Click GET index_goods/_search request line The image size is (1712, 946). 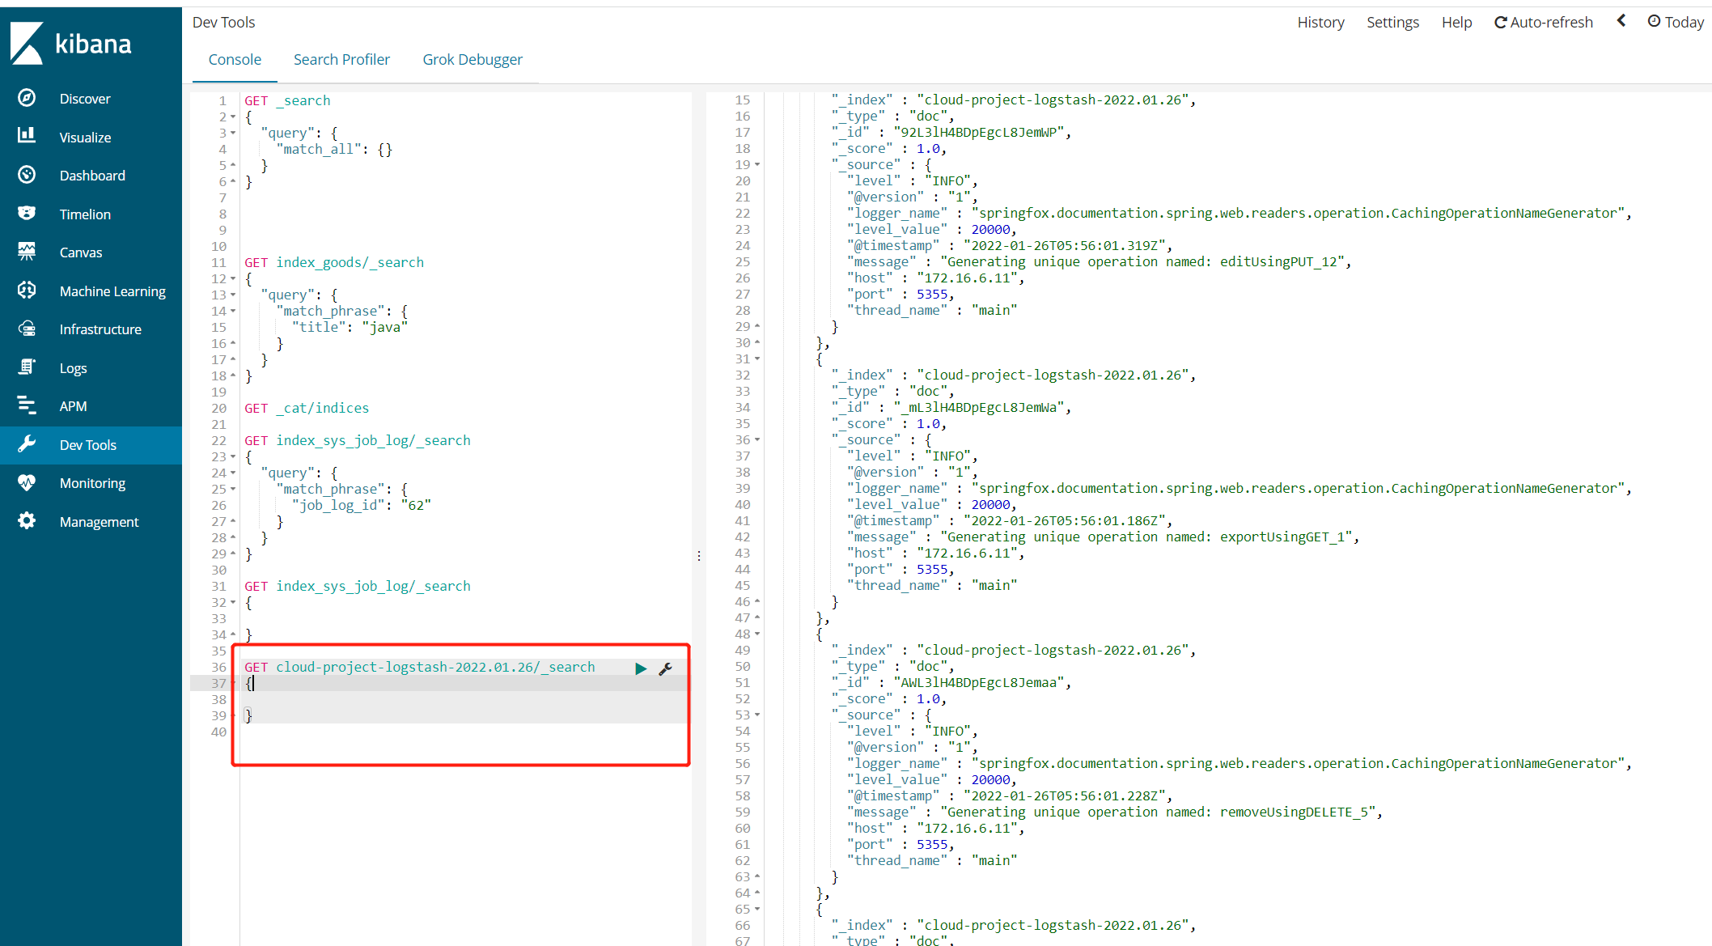coord(334,262)
